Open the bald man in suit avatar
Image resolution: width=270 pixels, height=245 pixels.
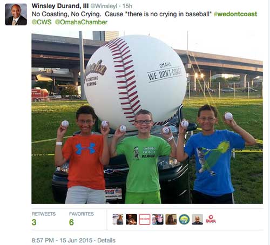click(x=198, y=219)
